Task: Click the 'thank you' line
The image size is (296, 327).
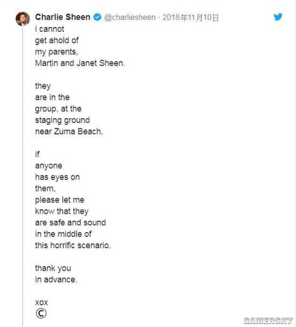Action: point(53,268)
